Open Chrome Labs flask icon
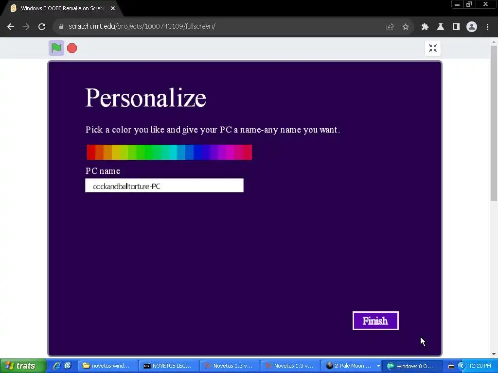 point(441,27)
